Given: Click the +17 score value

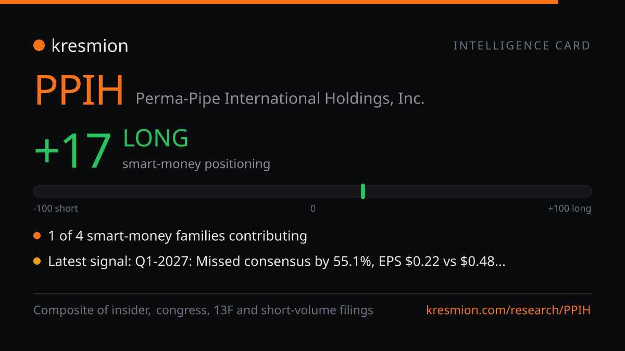Looking at the screenshot, I should [x=73, y=151].
